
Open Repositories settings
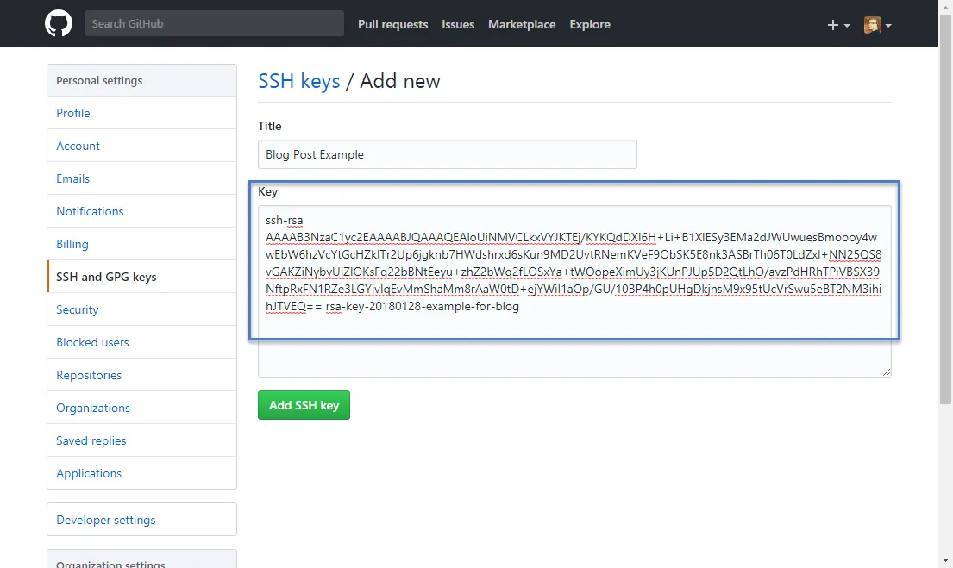(141, 376)
